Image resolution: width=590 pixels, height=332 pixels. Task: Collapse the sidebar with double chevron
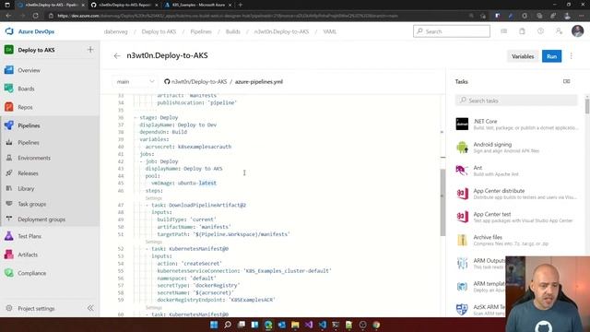[90, 308]
